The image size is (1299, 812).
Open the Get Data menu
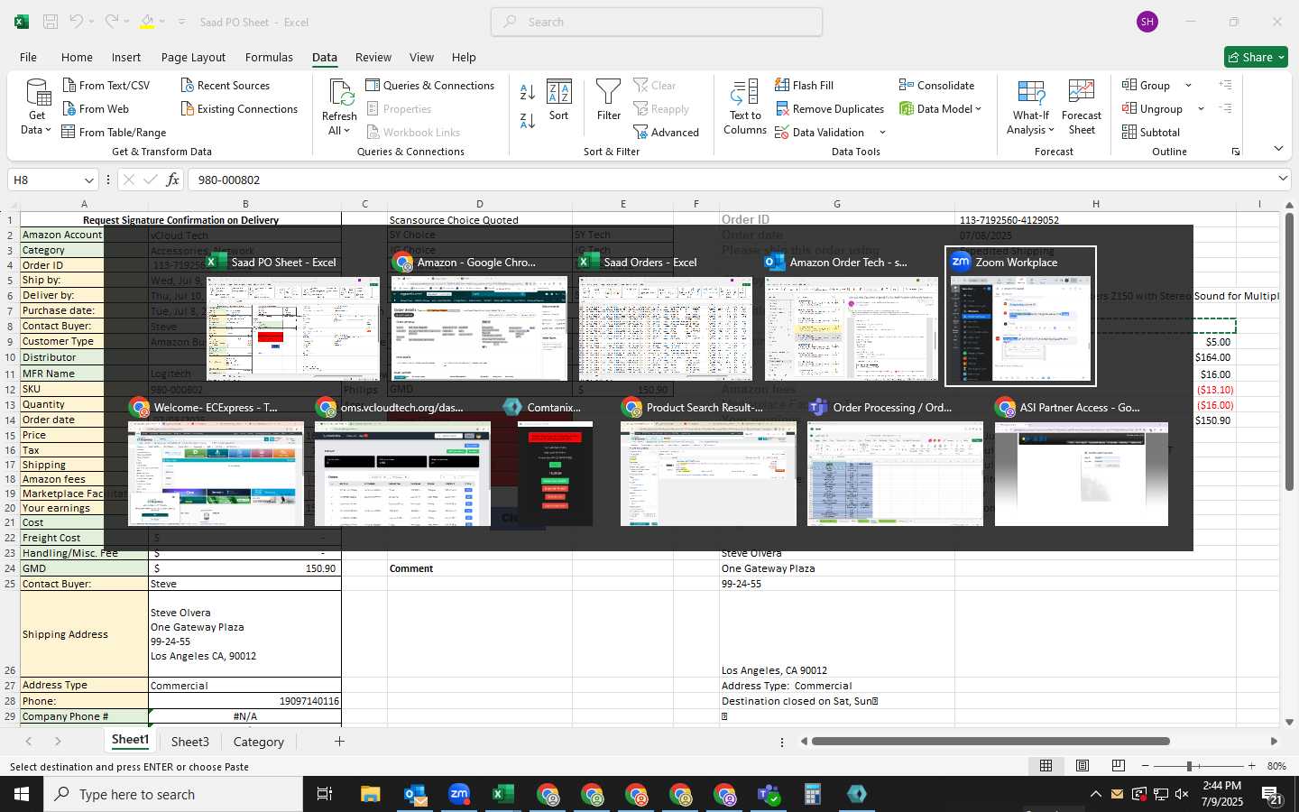coord(37,107)
